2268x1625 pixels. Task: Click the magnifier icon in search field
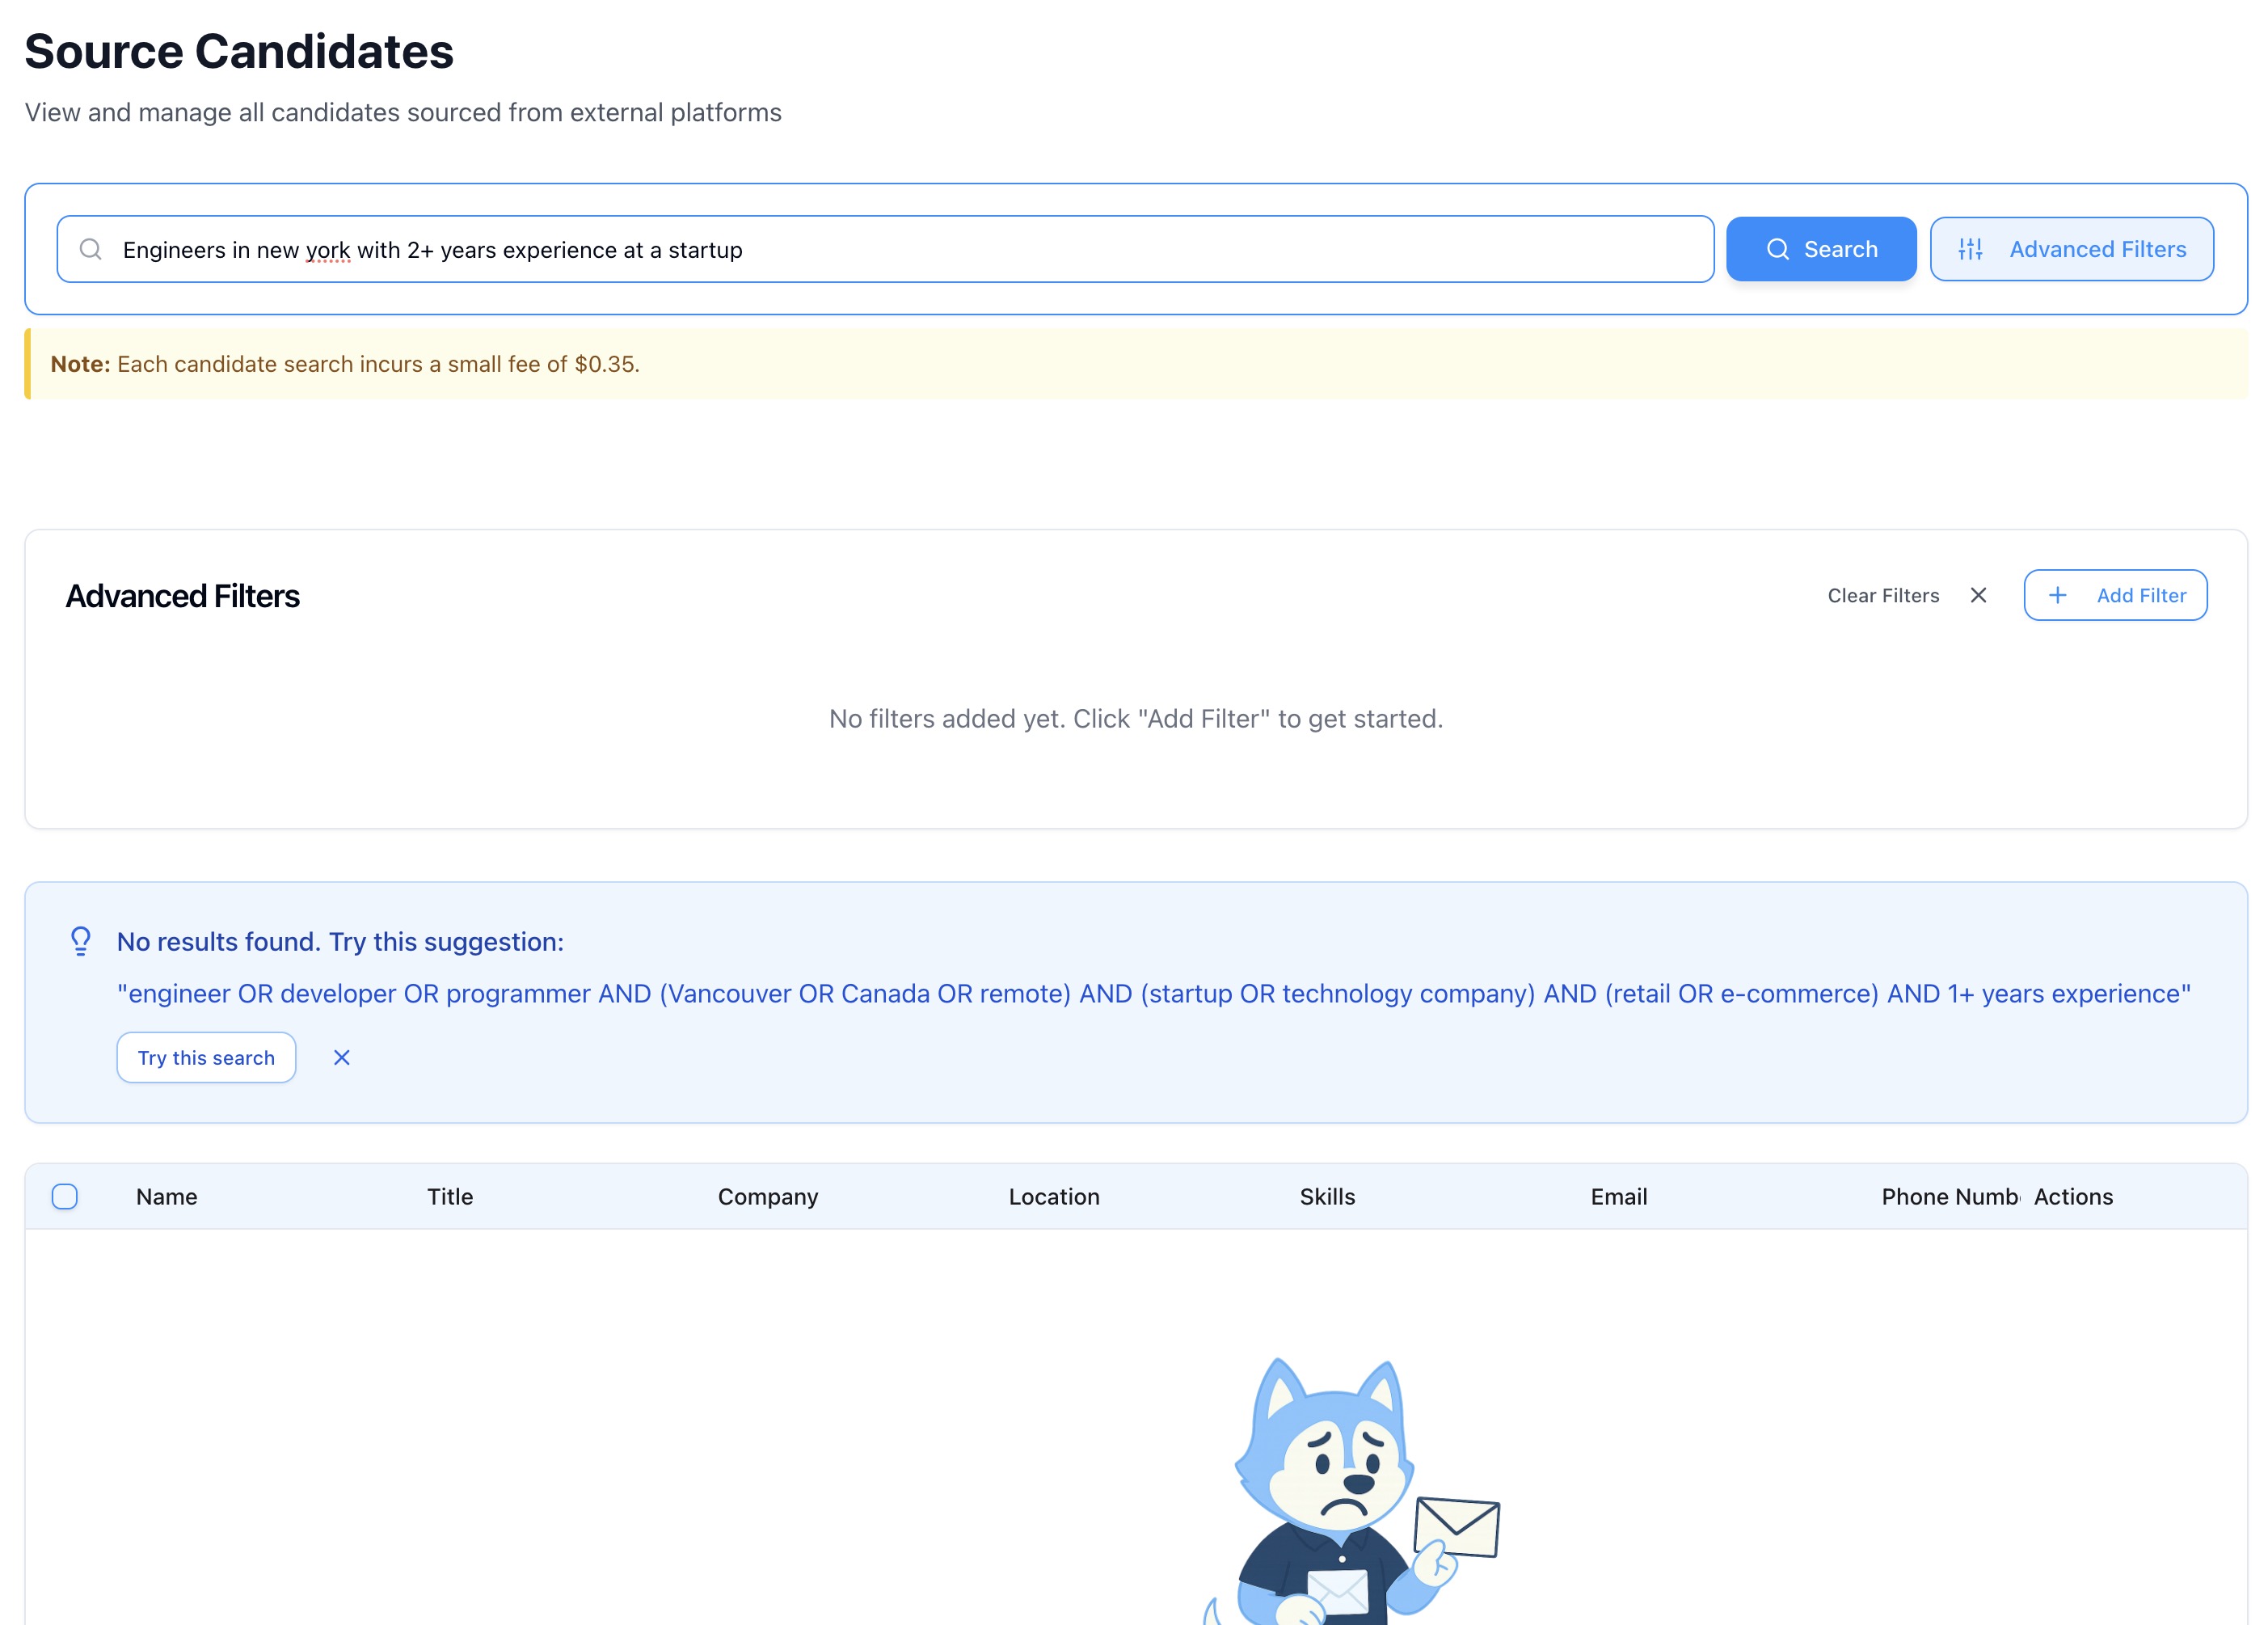[91, 249]
